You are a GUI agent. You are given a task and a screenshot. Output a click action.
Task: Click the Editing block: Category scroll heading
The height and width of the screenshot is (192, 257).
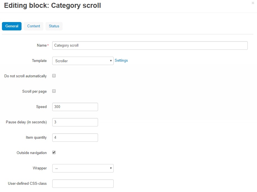[53, 6]
